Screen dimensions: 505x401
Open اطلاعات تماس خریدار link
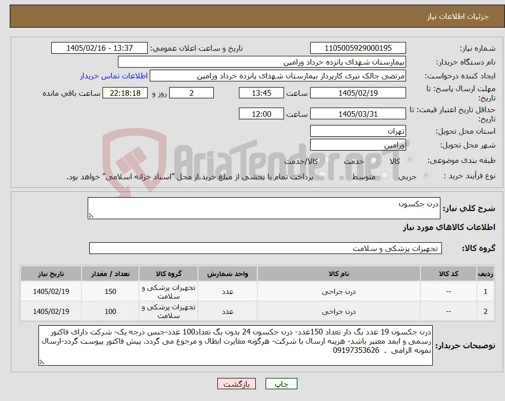tap(114, 76)
